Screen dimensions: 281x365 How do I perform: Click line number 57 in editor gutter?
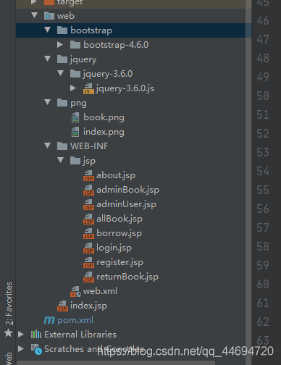(x=263, y=227)
